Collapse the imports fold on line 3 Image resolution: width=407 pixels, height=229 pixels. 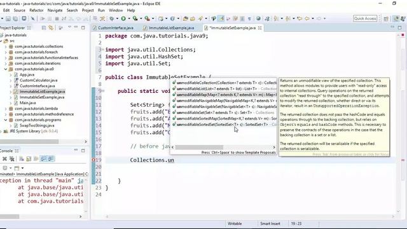(x=103, y=50)
